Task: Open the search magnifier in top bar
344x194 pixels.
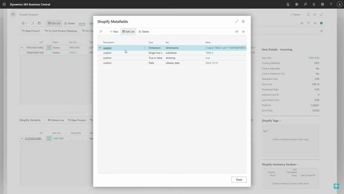Action: (305, 4)
